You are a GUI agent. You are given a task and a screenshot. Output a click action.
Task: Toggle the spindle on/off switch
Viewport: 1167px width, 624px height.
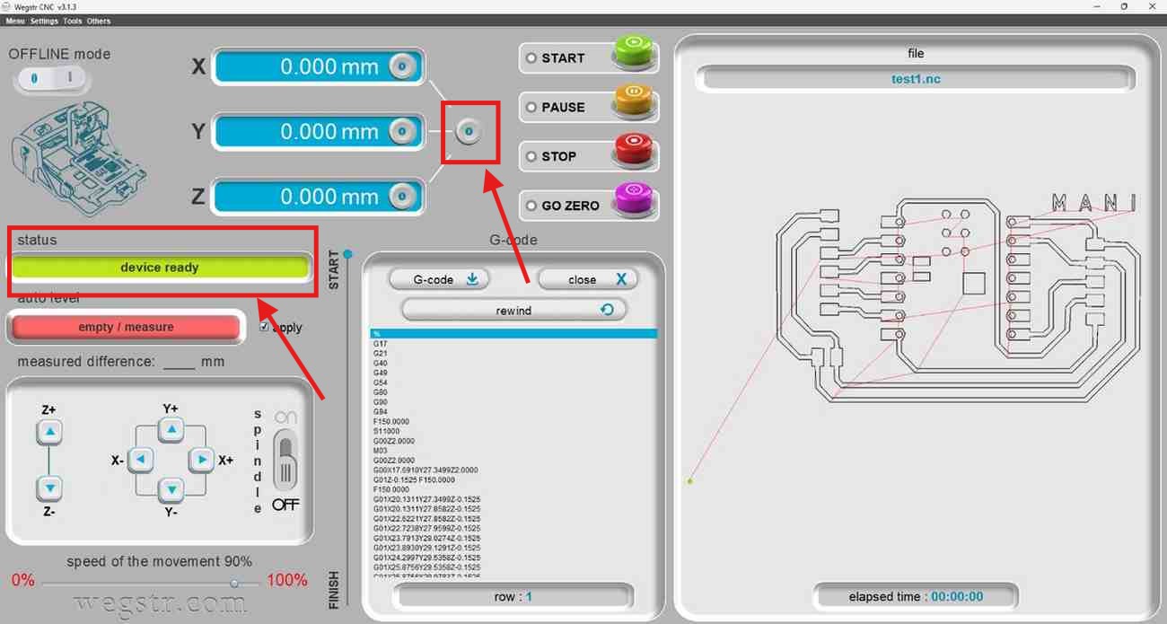tap(285, 459)
